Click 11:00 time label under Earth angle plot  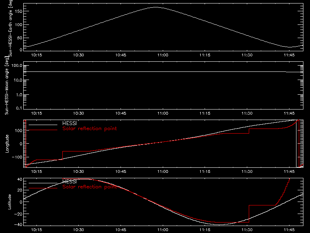click(x=163, y=55)
